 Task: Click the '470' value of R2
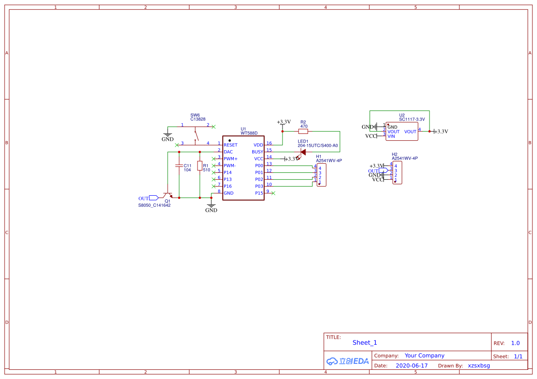(x=304, y=126)
